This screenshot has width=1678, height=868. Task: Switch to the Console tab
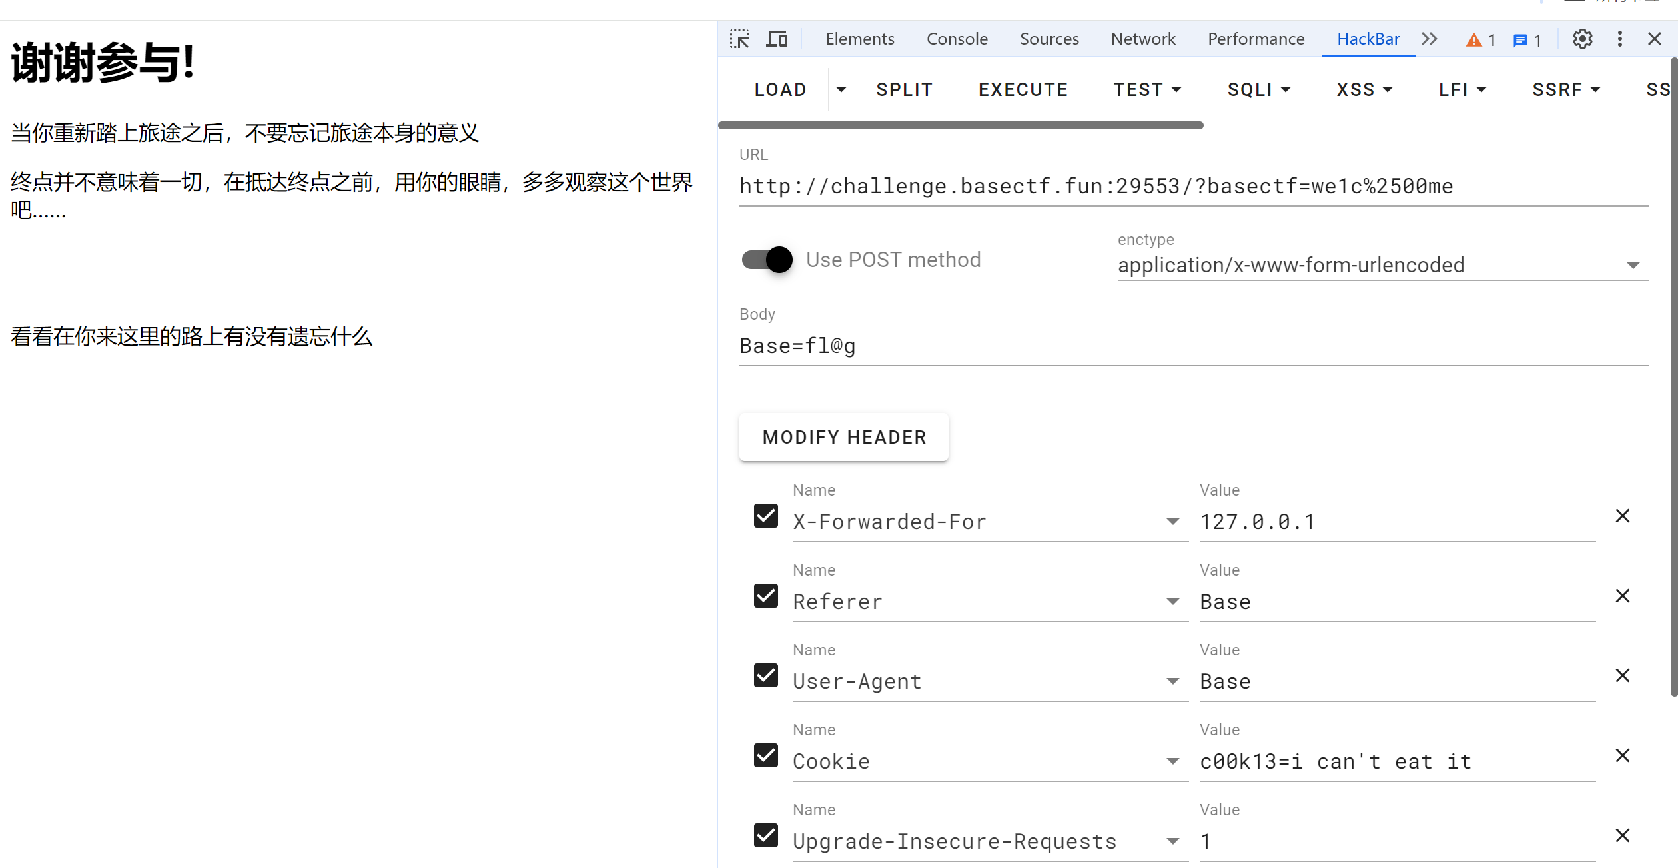pyautogui.click(x=957, y=39)
